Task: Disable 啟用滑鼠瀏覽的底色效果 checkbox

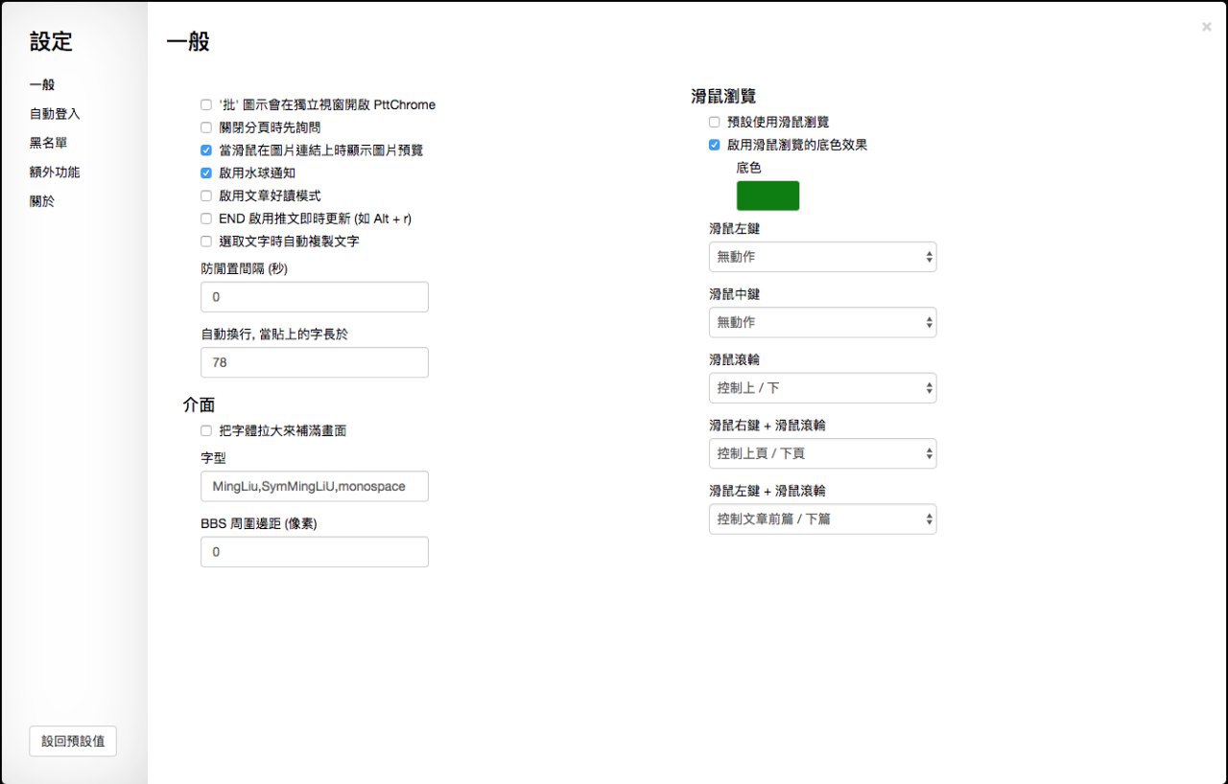Action: click(714, 145)
